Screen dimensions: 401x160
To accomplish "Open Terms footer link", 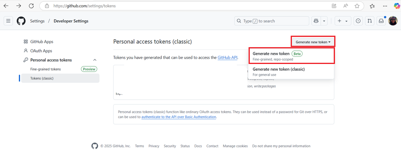I will [x=139, y=146].
